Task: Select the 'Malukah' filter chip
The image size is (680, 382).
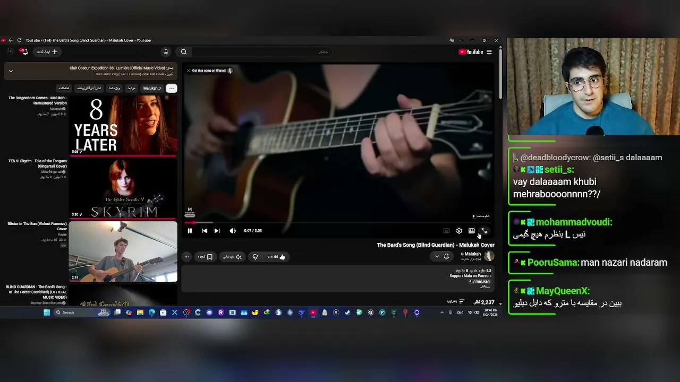Action: coord(152,89)
